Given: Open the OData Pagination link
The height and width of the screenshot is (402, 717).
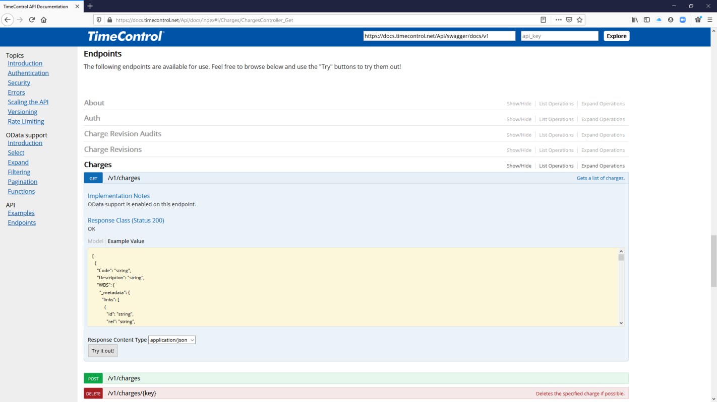Looking at the screenshot, I should (x=22, y=182).
